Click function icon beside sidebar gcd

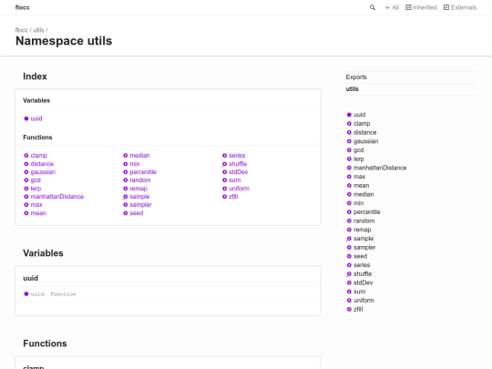coord(349,150)
